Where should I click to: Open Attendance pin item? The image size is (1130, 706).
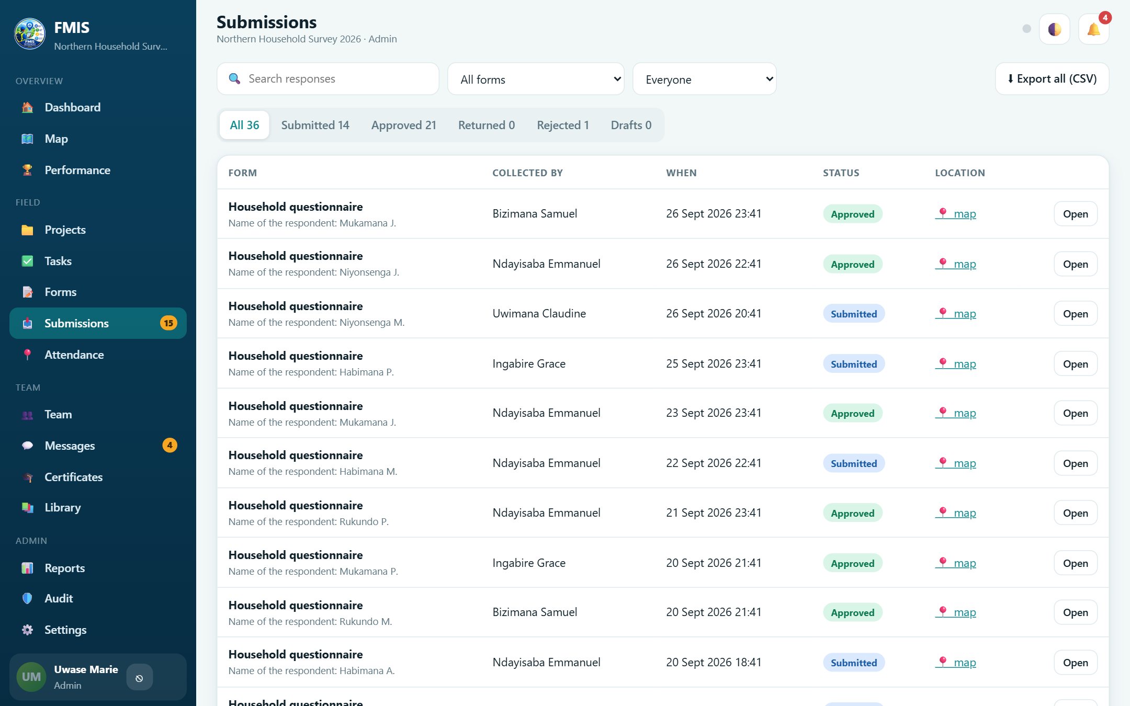point(98,355)
